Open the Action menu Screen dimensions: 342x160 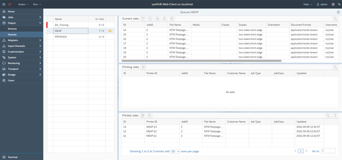pyautogui.click(x=23, y=4)
